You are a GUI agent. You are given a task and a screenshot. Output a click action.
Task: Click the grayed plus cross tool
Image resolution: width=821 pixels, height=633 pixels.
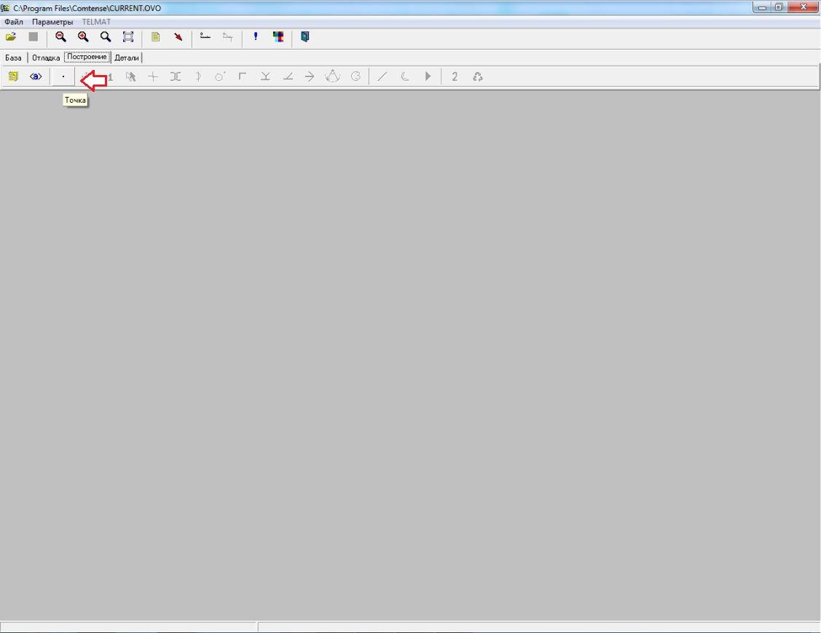coord(153,77)
